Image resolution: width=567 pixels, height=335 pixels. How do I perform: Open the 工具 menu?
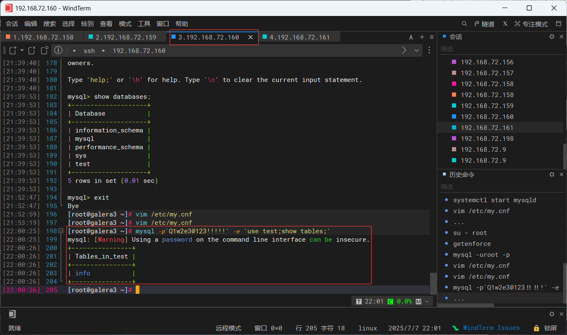tap(144, 24)
